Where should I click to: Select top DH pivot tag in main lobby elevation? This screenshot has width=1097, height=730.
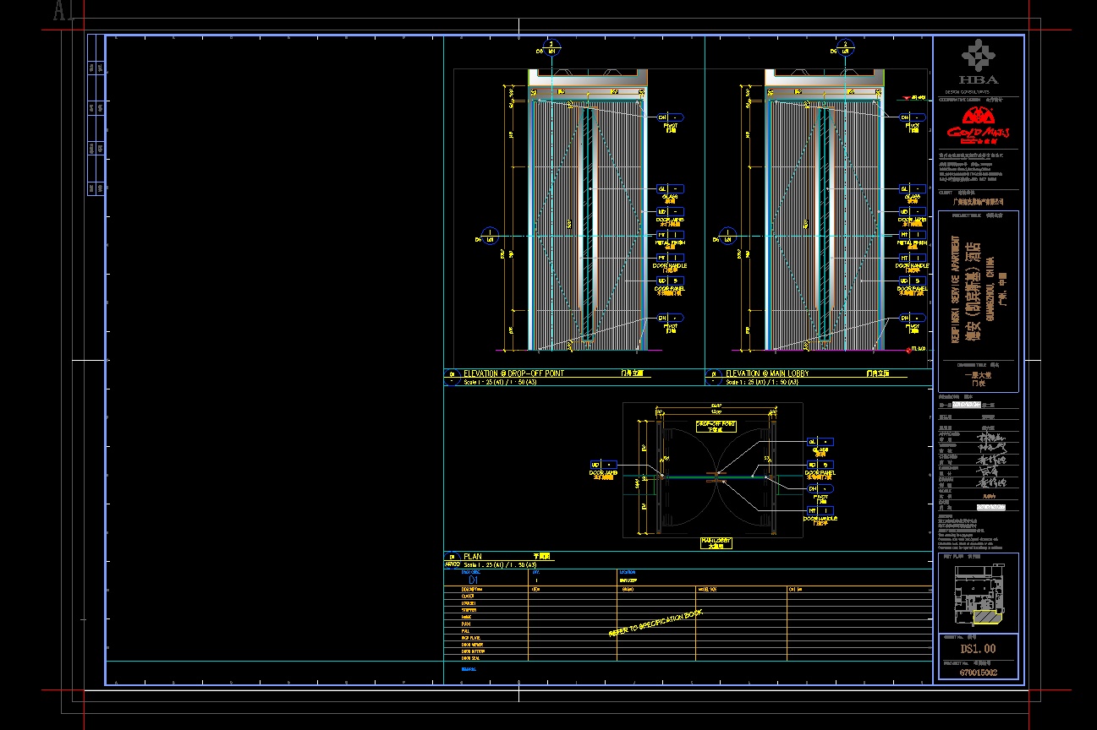(914, 117)
